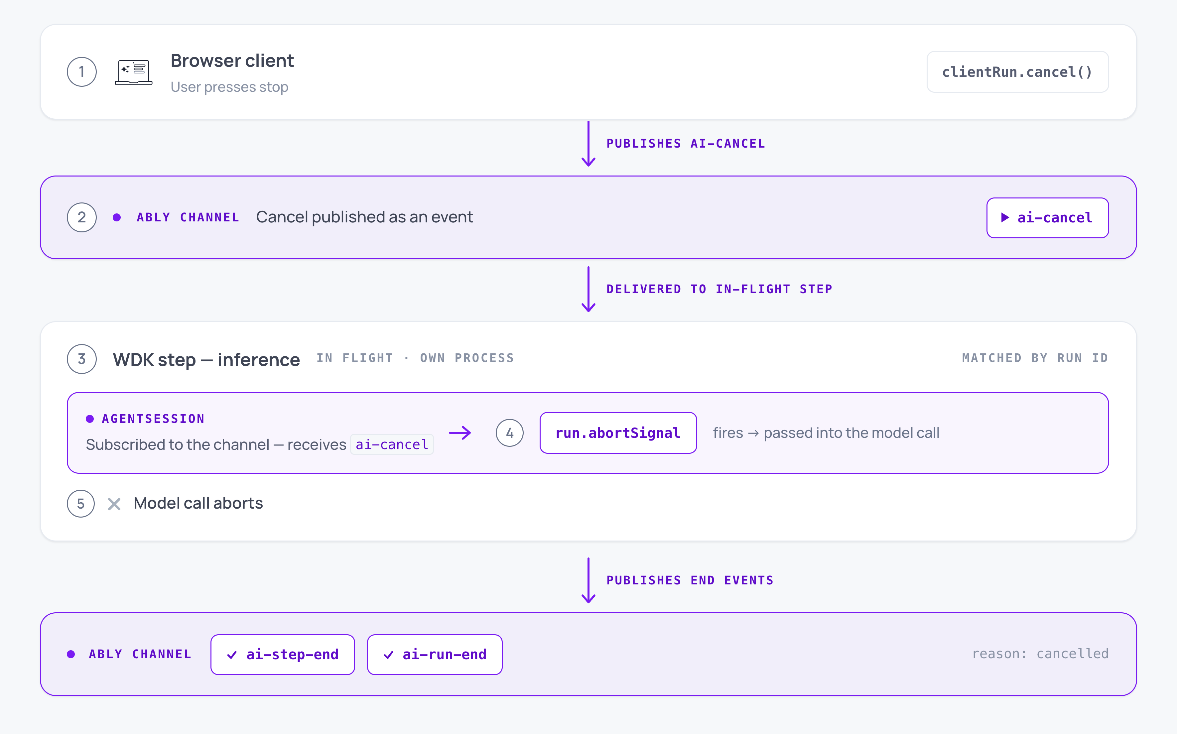Click the Browser client laptop icon

tap(134, 72)
